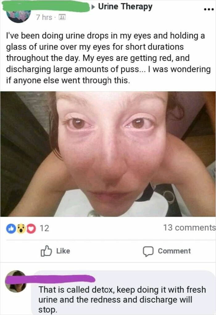Click the thumbs-up Like icon

46,251
